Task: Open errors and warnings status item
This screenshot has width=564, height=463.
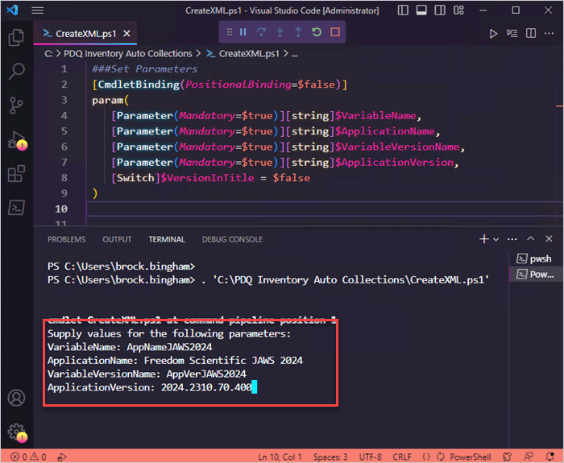Action: (x=28, y=457)
